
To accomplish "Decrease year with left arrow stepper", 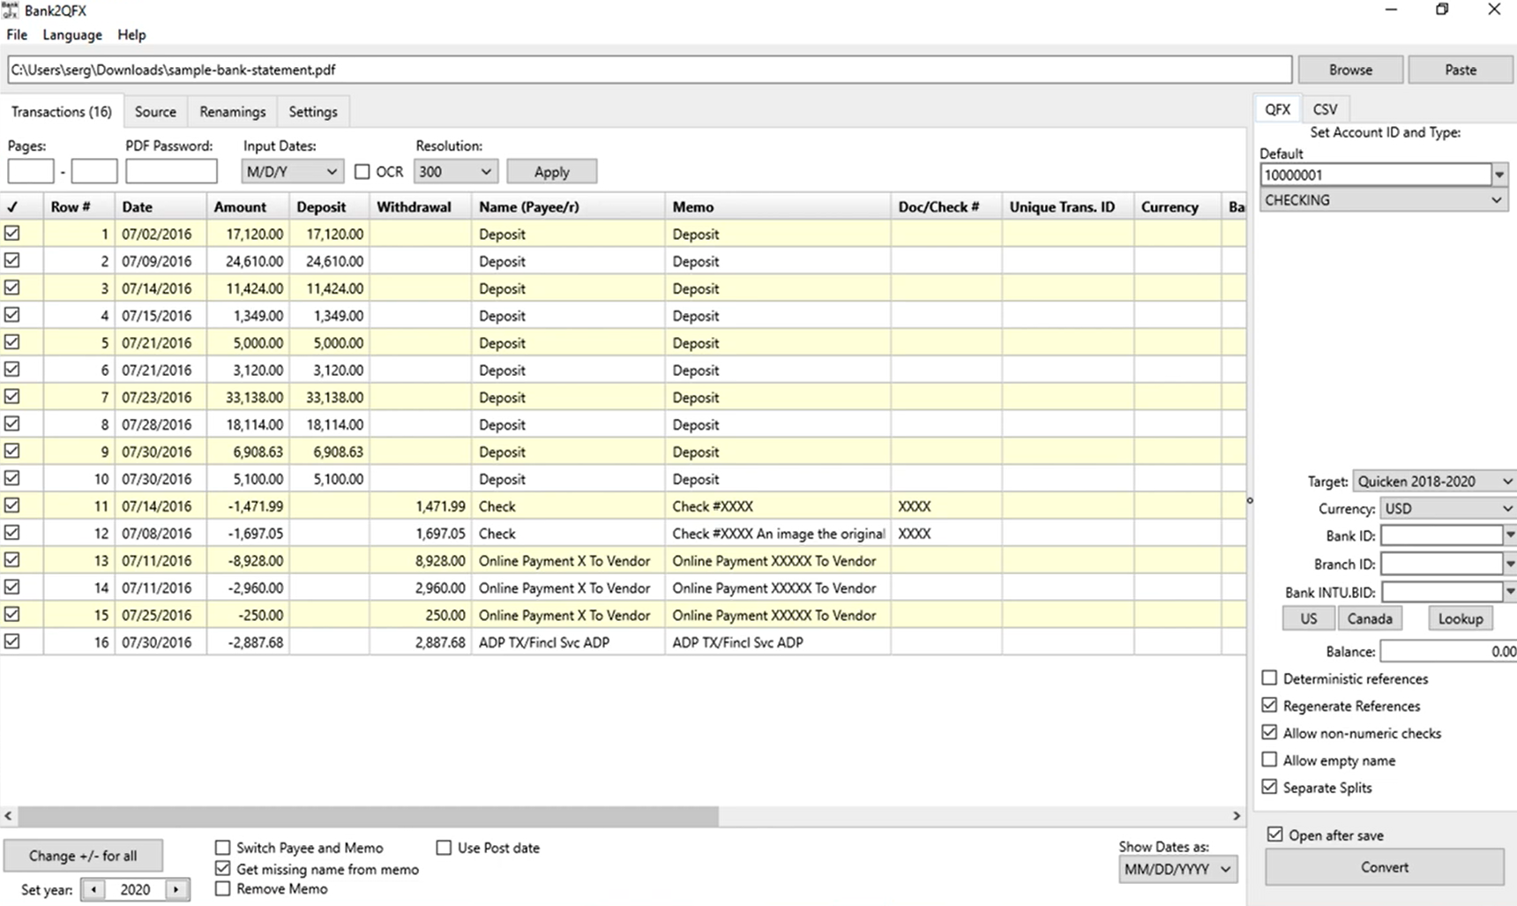I will [93, 889].
